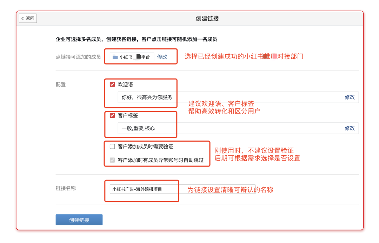
Task: Click the 链接名称 field label
Action: pos(66,188)
